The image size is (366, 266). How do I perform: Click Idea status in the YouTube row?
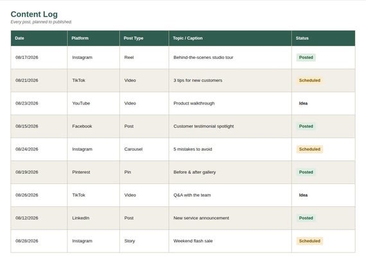click(303, 103)
